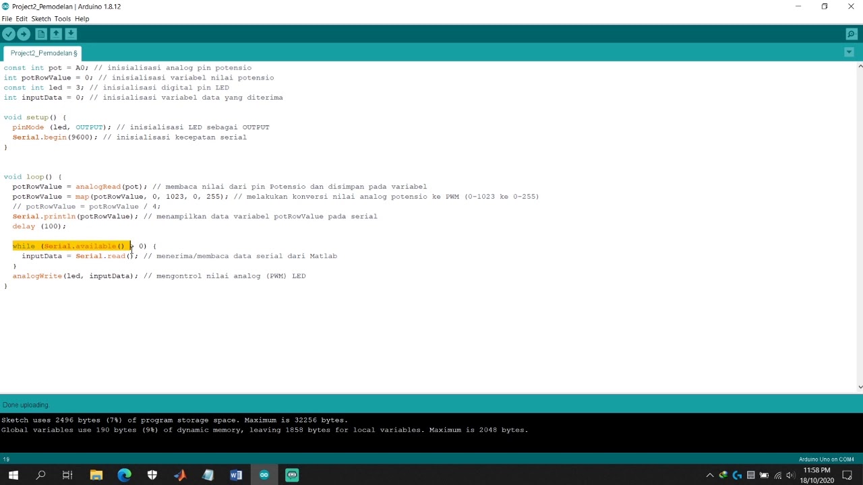The image size is (863, 485).
Task: Open the Help menu
Action: pyautogui.click(x=82, y=19)
